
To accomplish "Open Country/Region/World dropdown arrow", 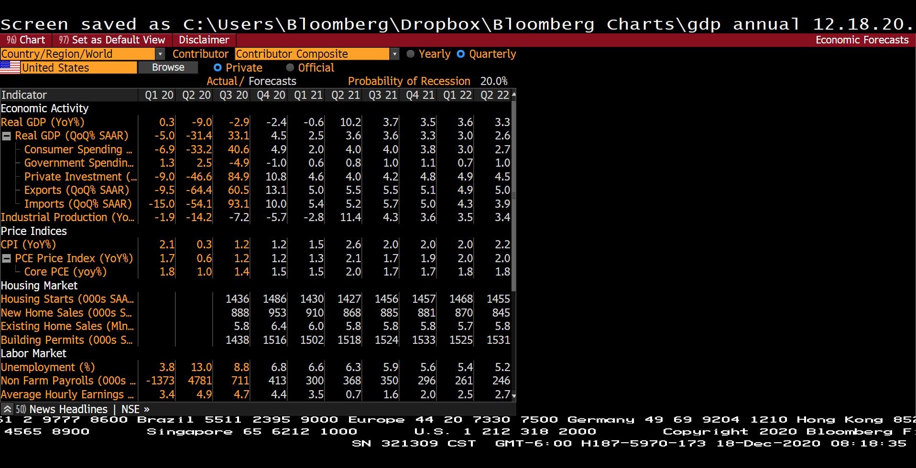I will [161, 54].
